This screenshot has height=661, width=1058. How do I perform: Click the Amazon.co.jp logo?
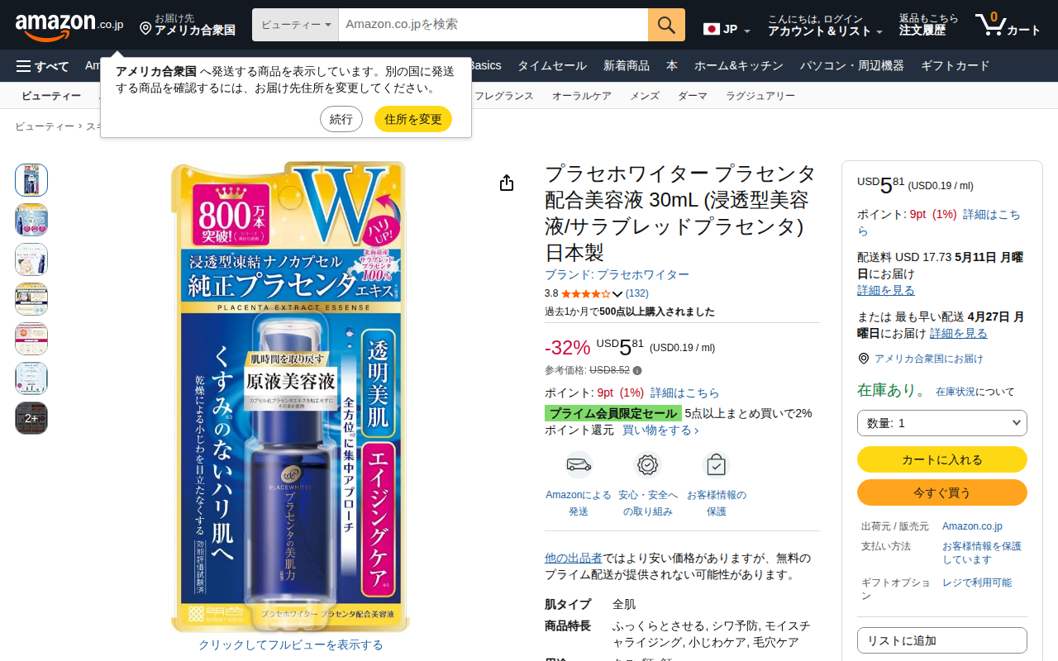pos(69,26)
